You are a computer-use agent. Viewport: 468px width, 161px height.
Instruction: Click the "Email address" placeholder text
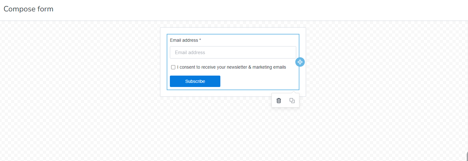(190, 53)
